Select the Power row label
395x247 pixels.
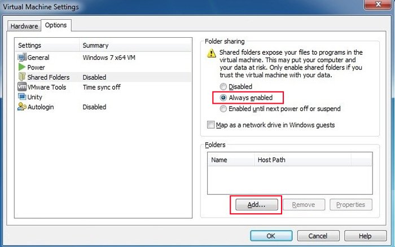coord(36,68)
